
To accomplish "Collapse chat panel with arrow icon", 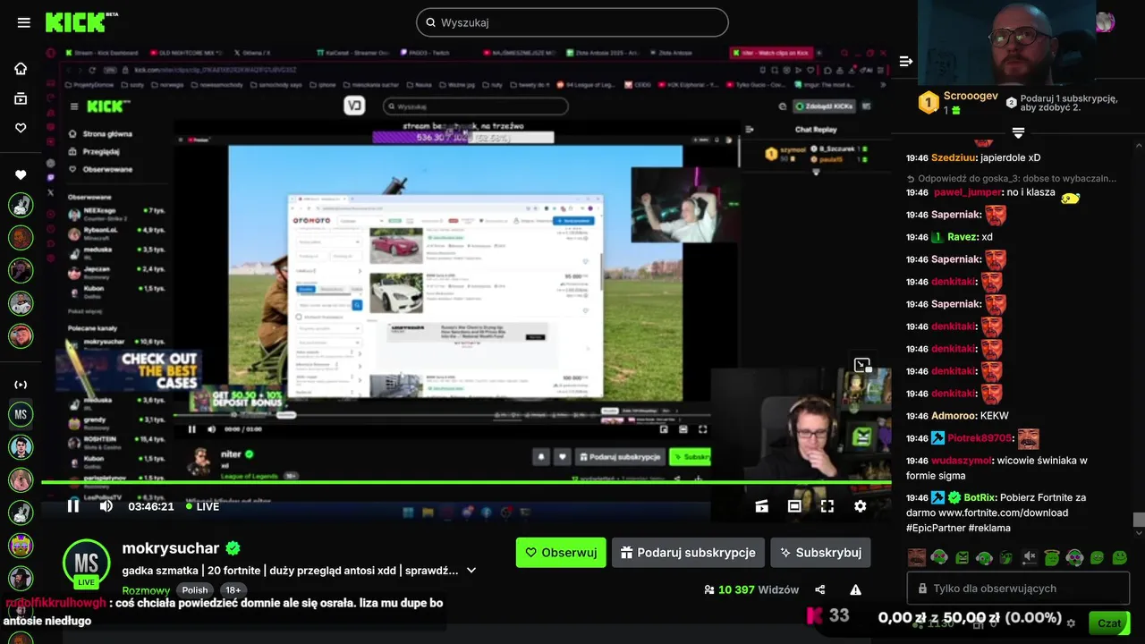I will 905,61.
